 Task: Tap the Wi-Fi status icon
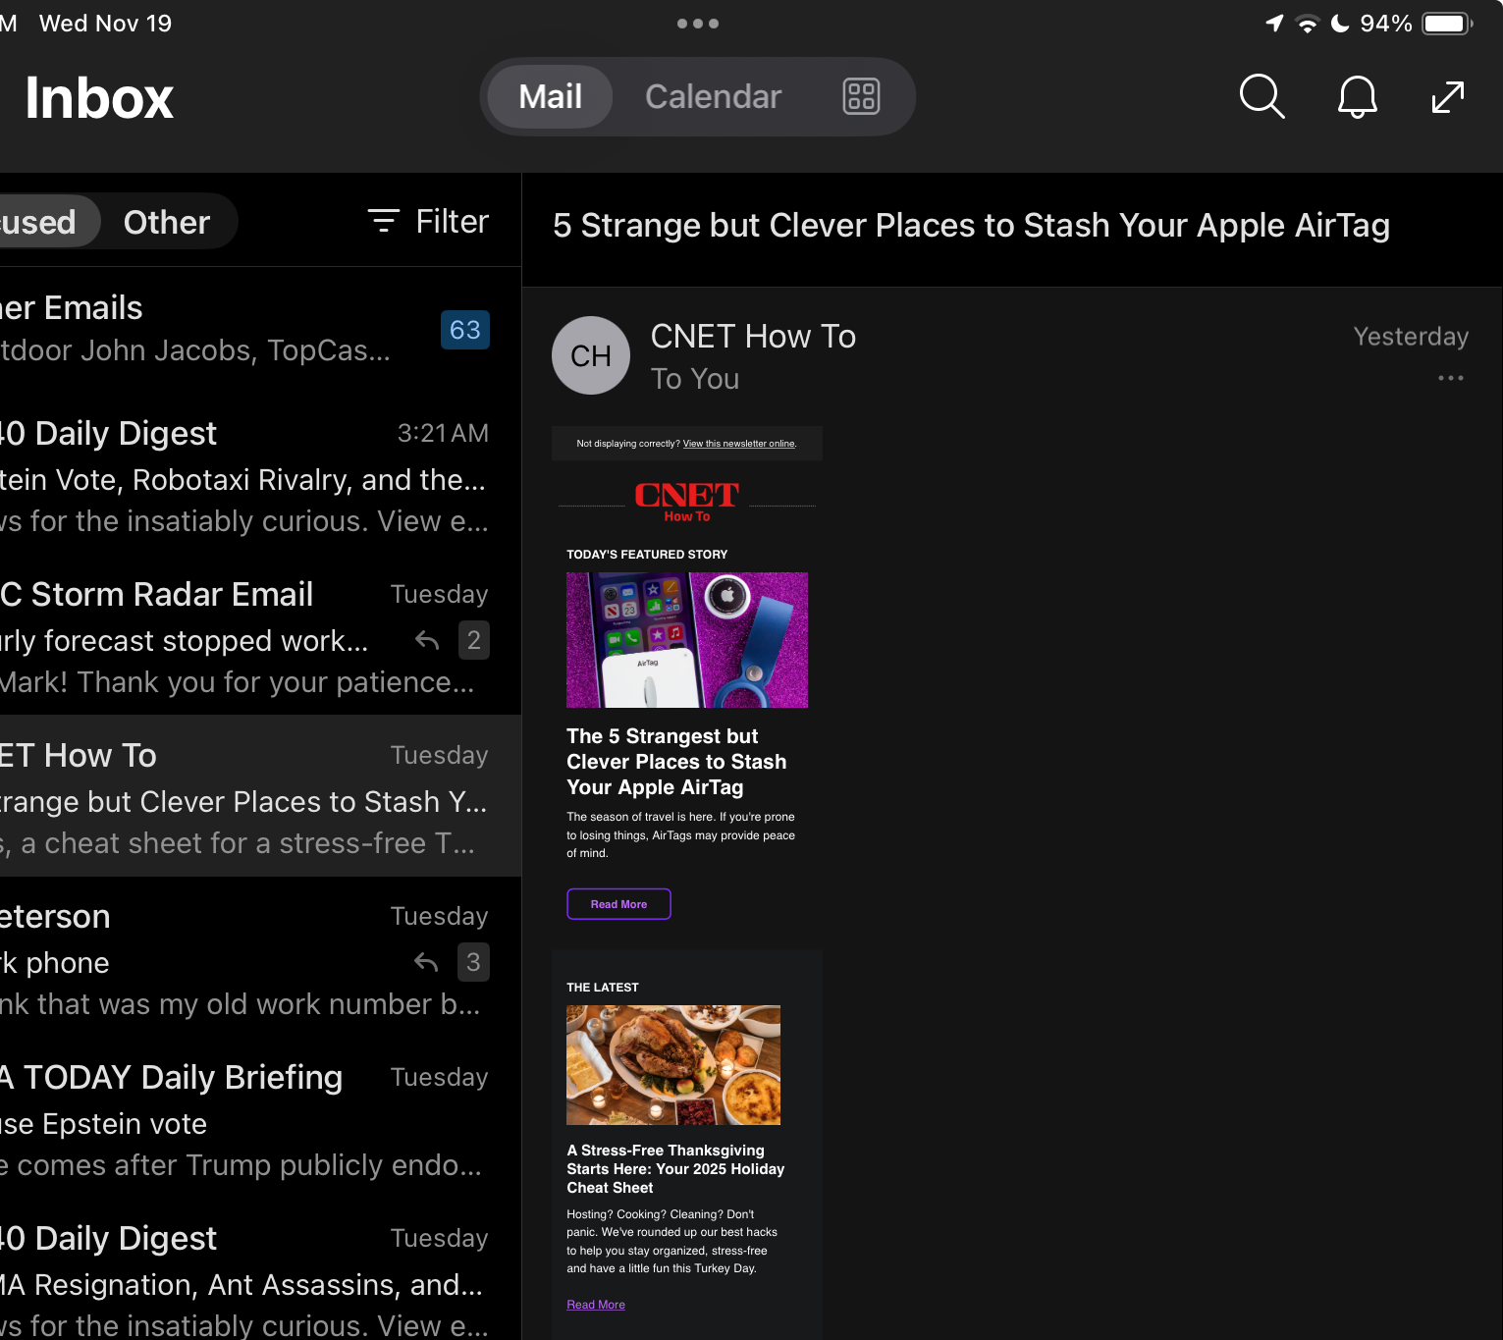point(1307,24)
